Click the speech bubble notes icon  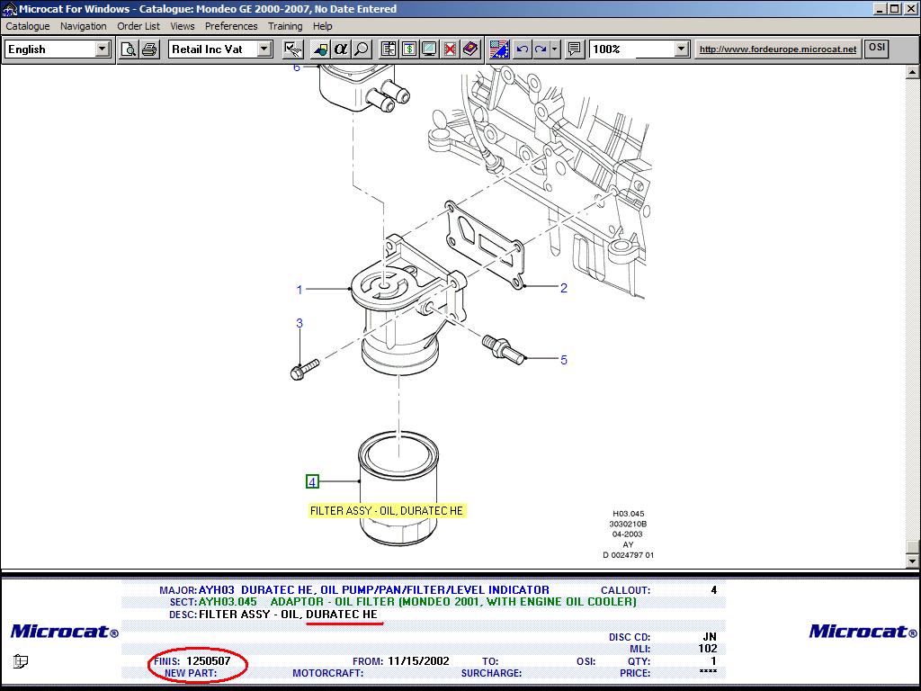(x=575, y=49)
